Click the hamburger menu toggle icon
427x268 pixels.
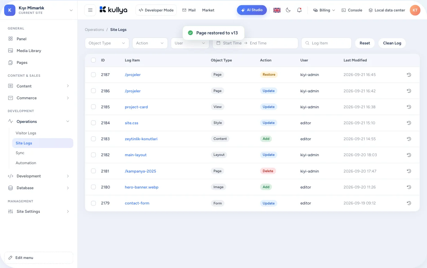coord(90,10)
